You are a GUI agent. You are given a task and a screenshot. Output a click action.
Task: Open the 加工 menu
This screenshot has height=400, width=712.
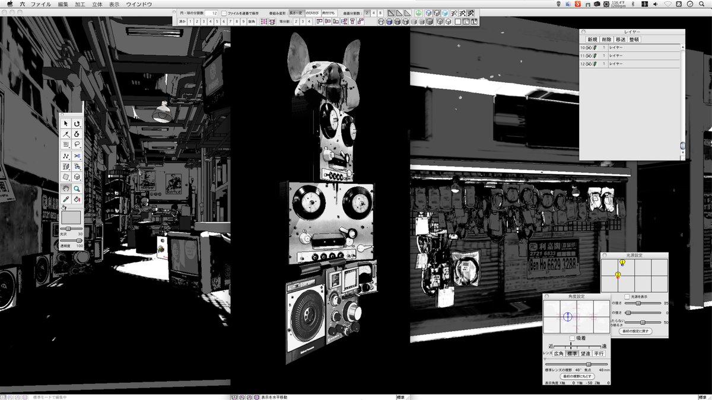(80, 4)
